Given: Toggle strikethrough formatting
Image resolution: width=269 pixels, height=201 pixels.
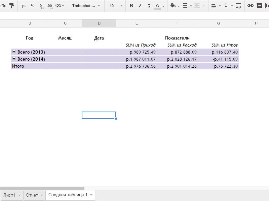Looking at the screenshot, I should [149, 6].
